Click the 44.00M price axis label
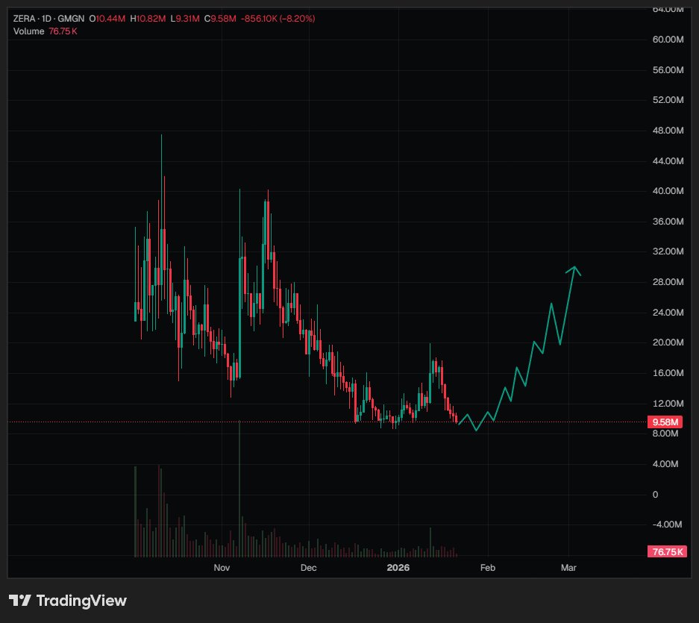699x623 pixels. coord(668,161)
